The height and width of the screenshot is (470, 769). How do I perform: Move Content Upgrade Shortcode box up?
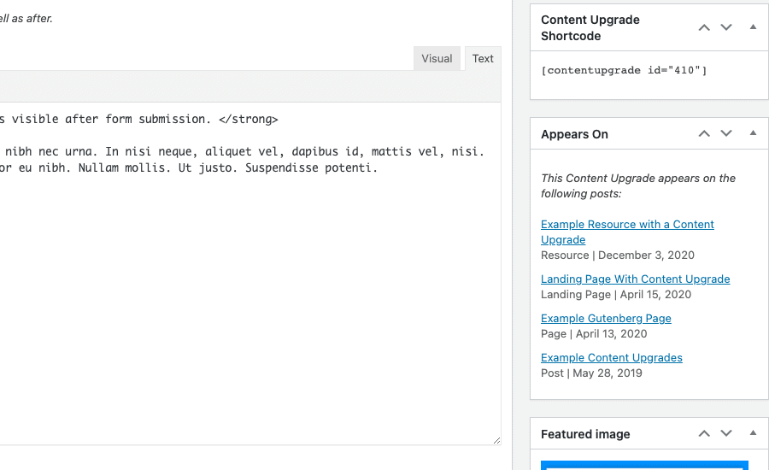tap(704, 27)
